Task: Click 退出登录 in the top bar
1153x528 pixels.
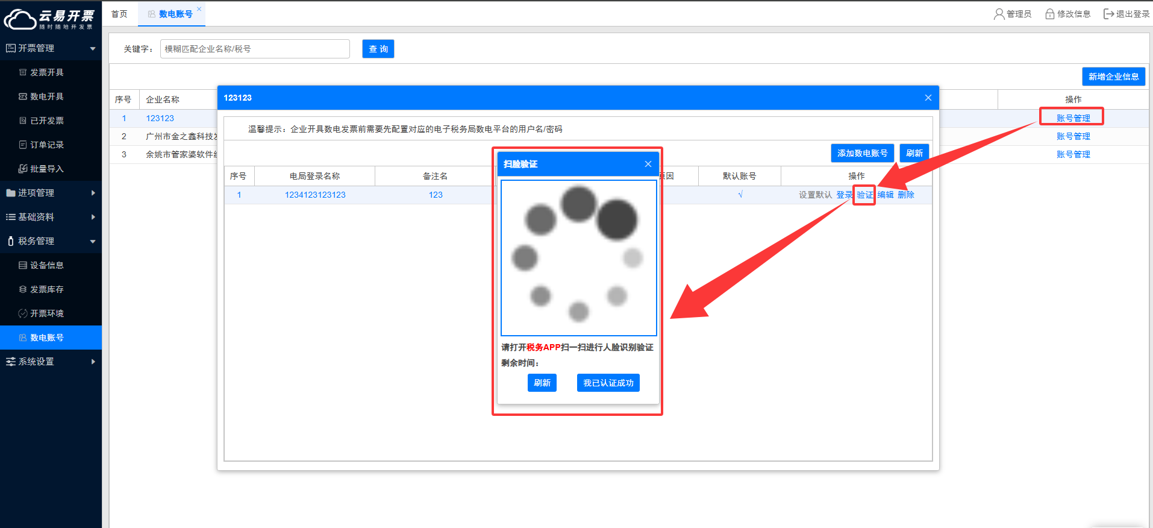Action: pos(1133,14)
